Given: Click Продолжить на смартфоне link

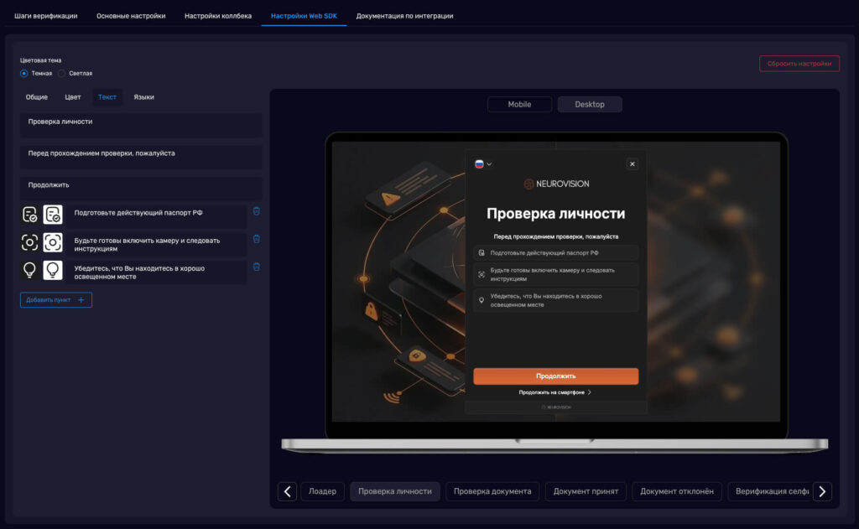Looking at the screenshot, I should coord(555,392).
